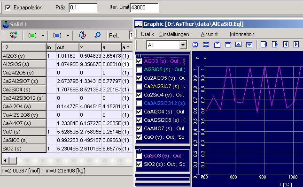Click the '12' table corner header
303x187 pixels.
point(24,47)
